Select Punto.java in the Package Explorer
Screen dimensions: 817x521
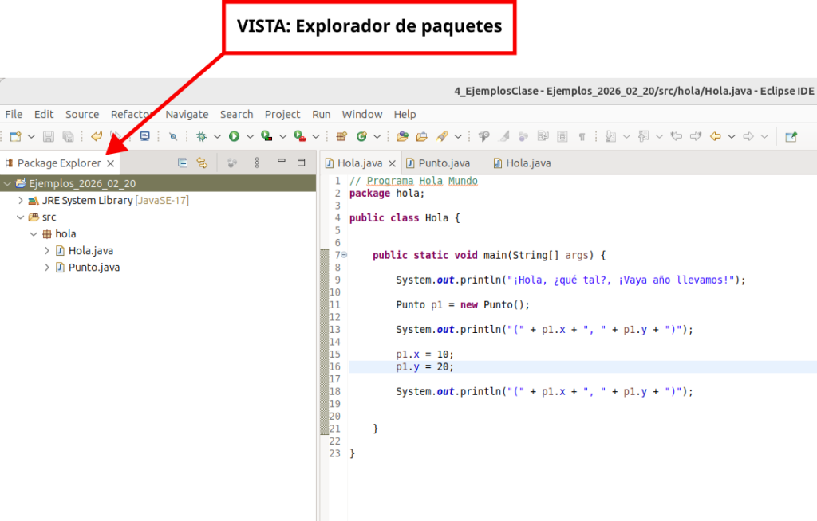point(93,268)
